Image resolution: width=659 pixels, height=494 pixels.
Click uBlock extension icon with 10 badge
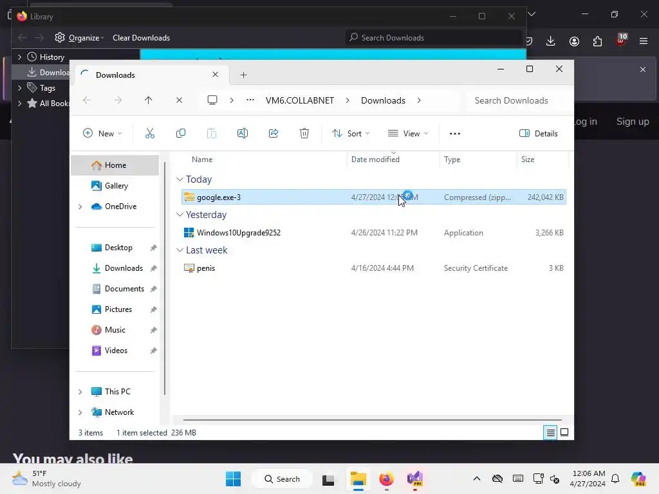(621, 41)
